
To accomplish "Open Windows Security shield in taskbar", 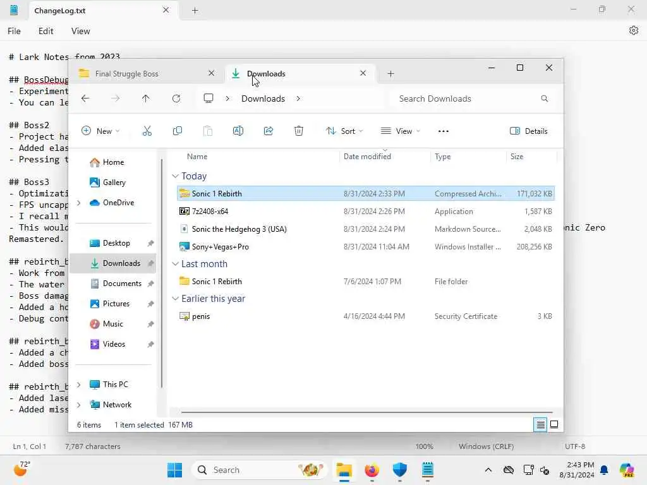I will point(399,470).
